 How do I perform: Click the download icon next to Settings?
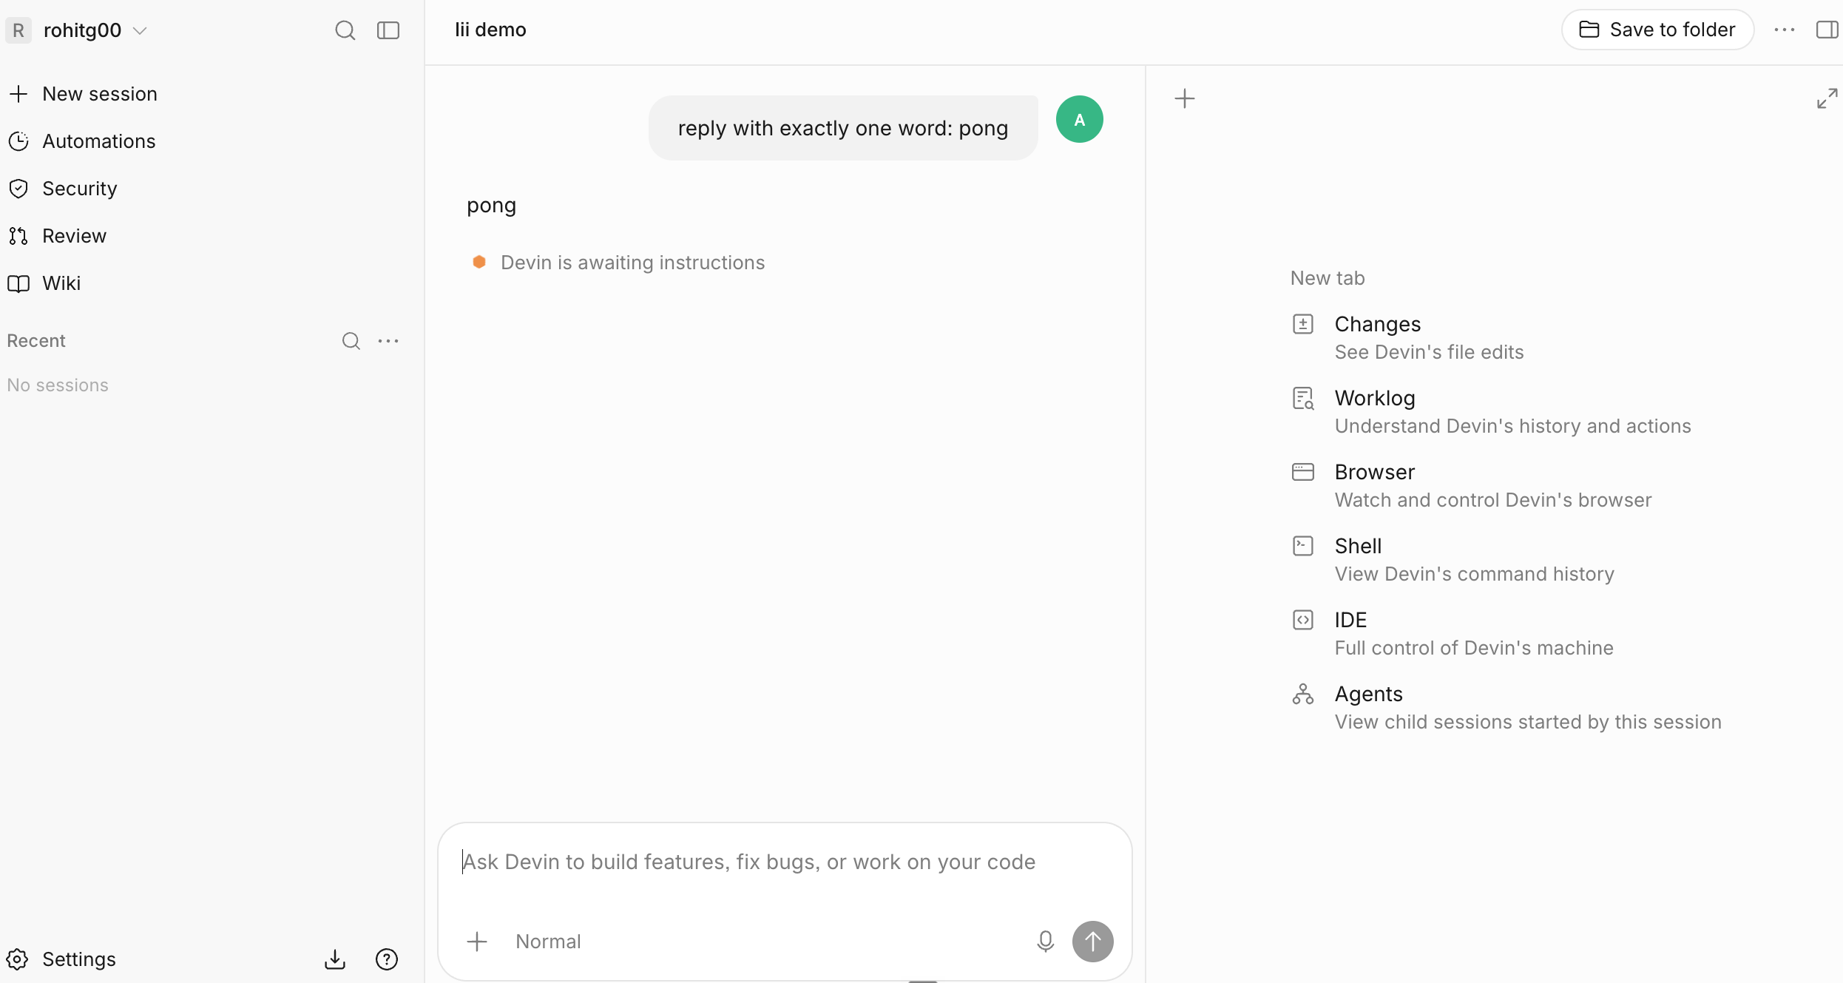[335, 959]
